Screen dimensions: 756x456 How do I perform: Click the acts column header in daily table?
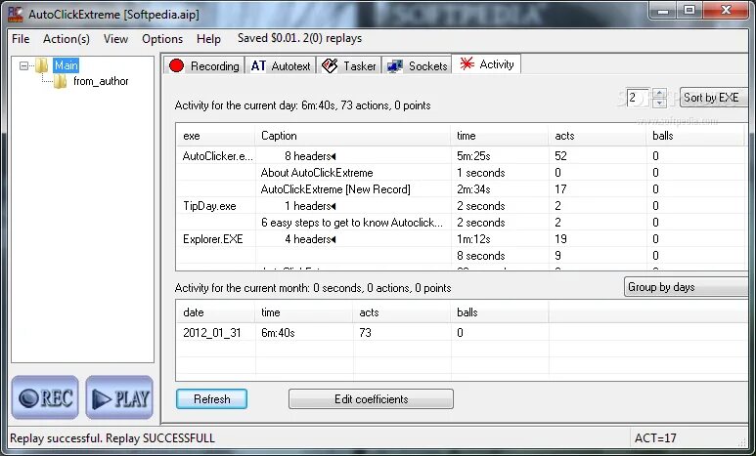click(x=597, y=136)
